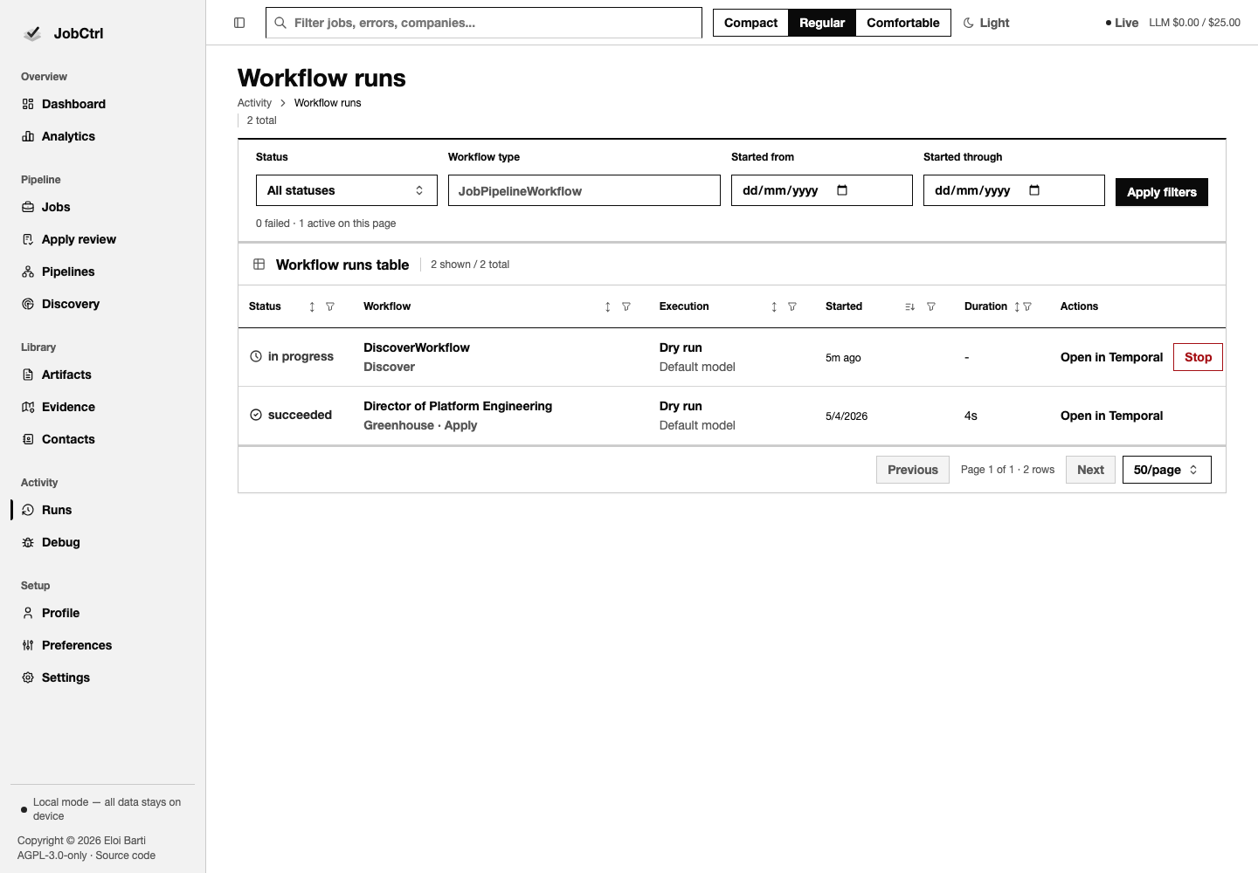The image size is (1258, 873).
Task: Select Compact density
Action: pyautogui.click(x=750, y=23)
